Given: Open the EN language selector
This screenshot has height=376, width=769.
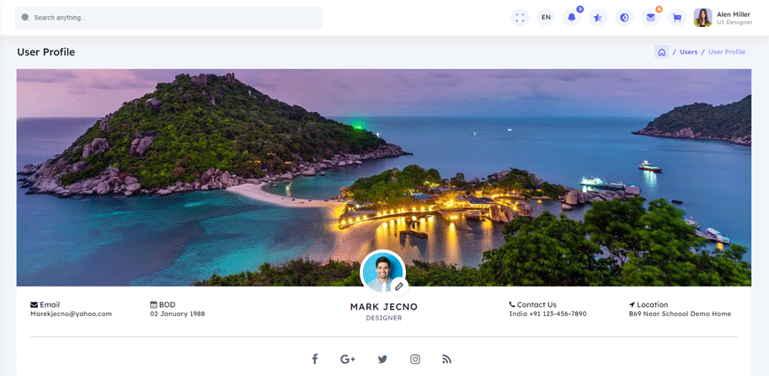Looking at the screenshot, I should (546, 18).
